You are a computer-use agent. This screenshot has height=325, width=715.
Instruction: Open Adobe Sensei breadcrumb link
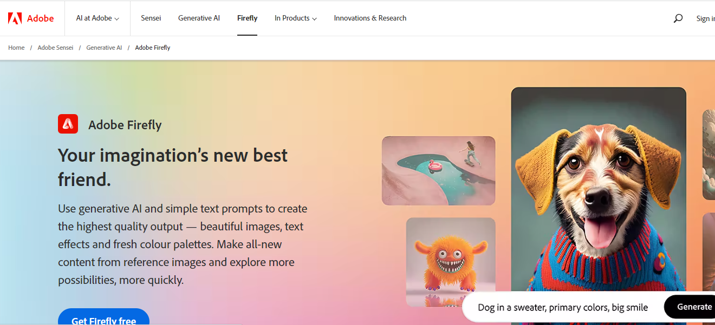pyautogui.click(x=55, y=48)
